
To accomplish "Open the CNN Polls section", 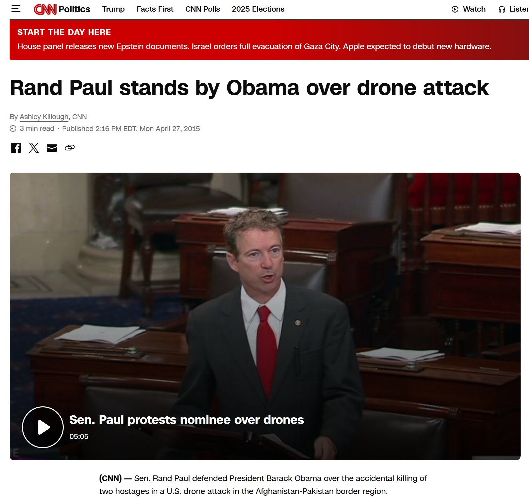I will pyautogui.click(x=203, y=9).
